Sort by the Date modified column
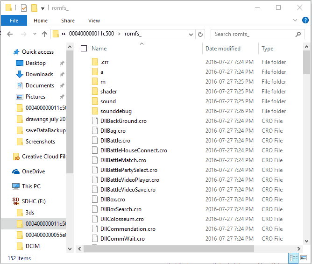This screenshot has height=264, width=312. (223, 49)
